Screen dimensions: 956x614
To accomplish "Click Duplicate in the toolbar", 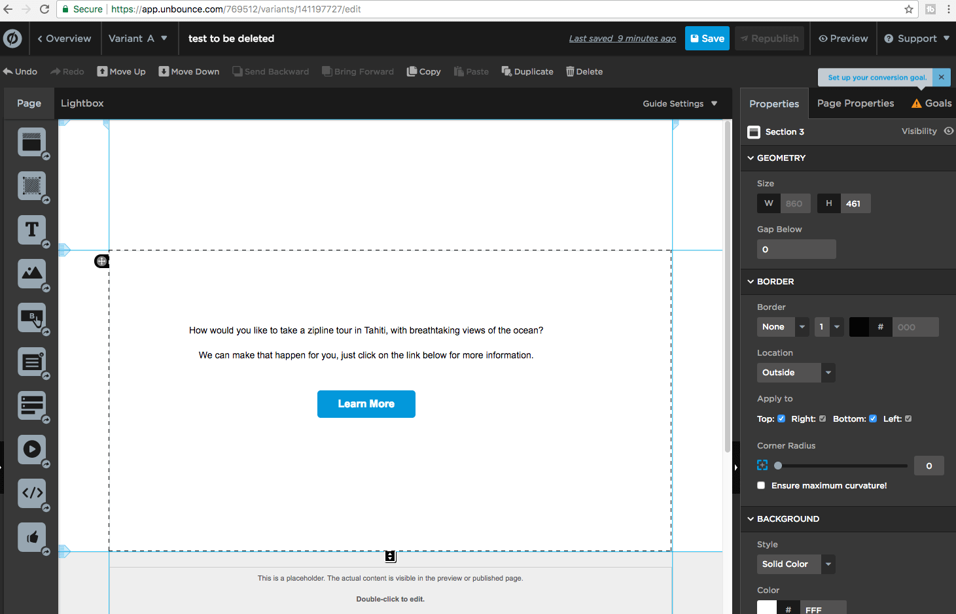I will [x=527, y=71].
